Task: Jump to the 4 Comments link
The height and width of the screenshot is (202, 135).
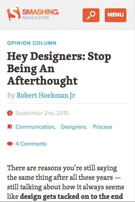Action: pos(31,144)
